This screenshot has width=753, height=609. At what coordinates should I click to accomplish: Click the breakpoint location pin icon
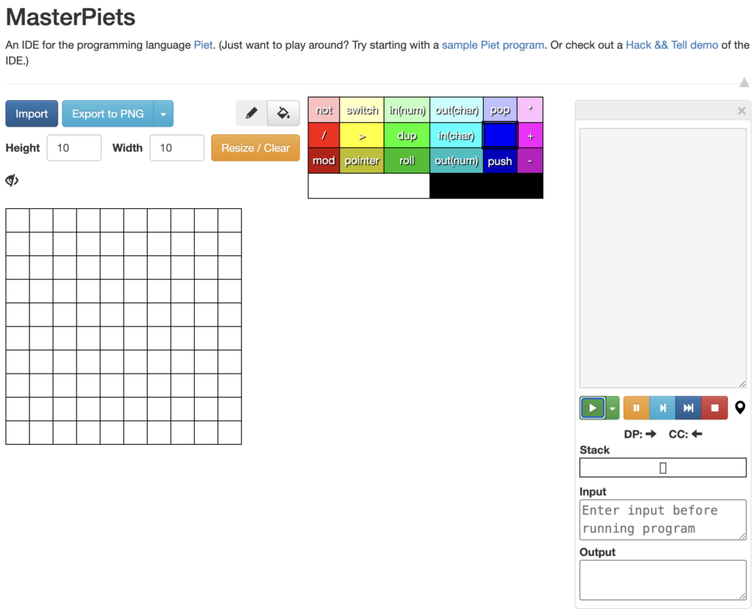tap(740, 407)
